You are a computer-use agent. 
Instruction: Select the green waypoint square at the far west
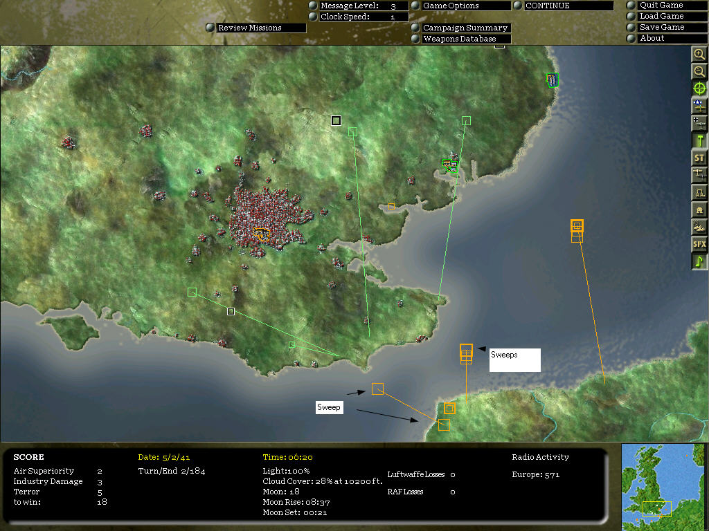(x=192, y=292)
